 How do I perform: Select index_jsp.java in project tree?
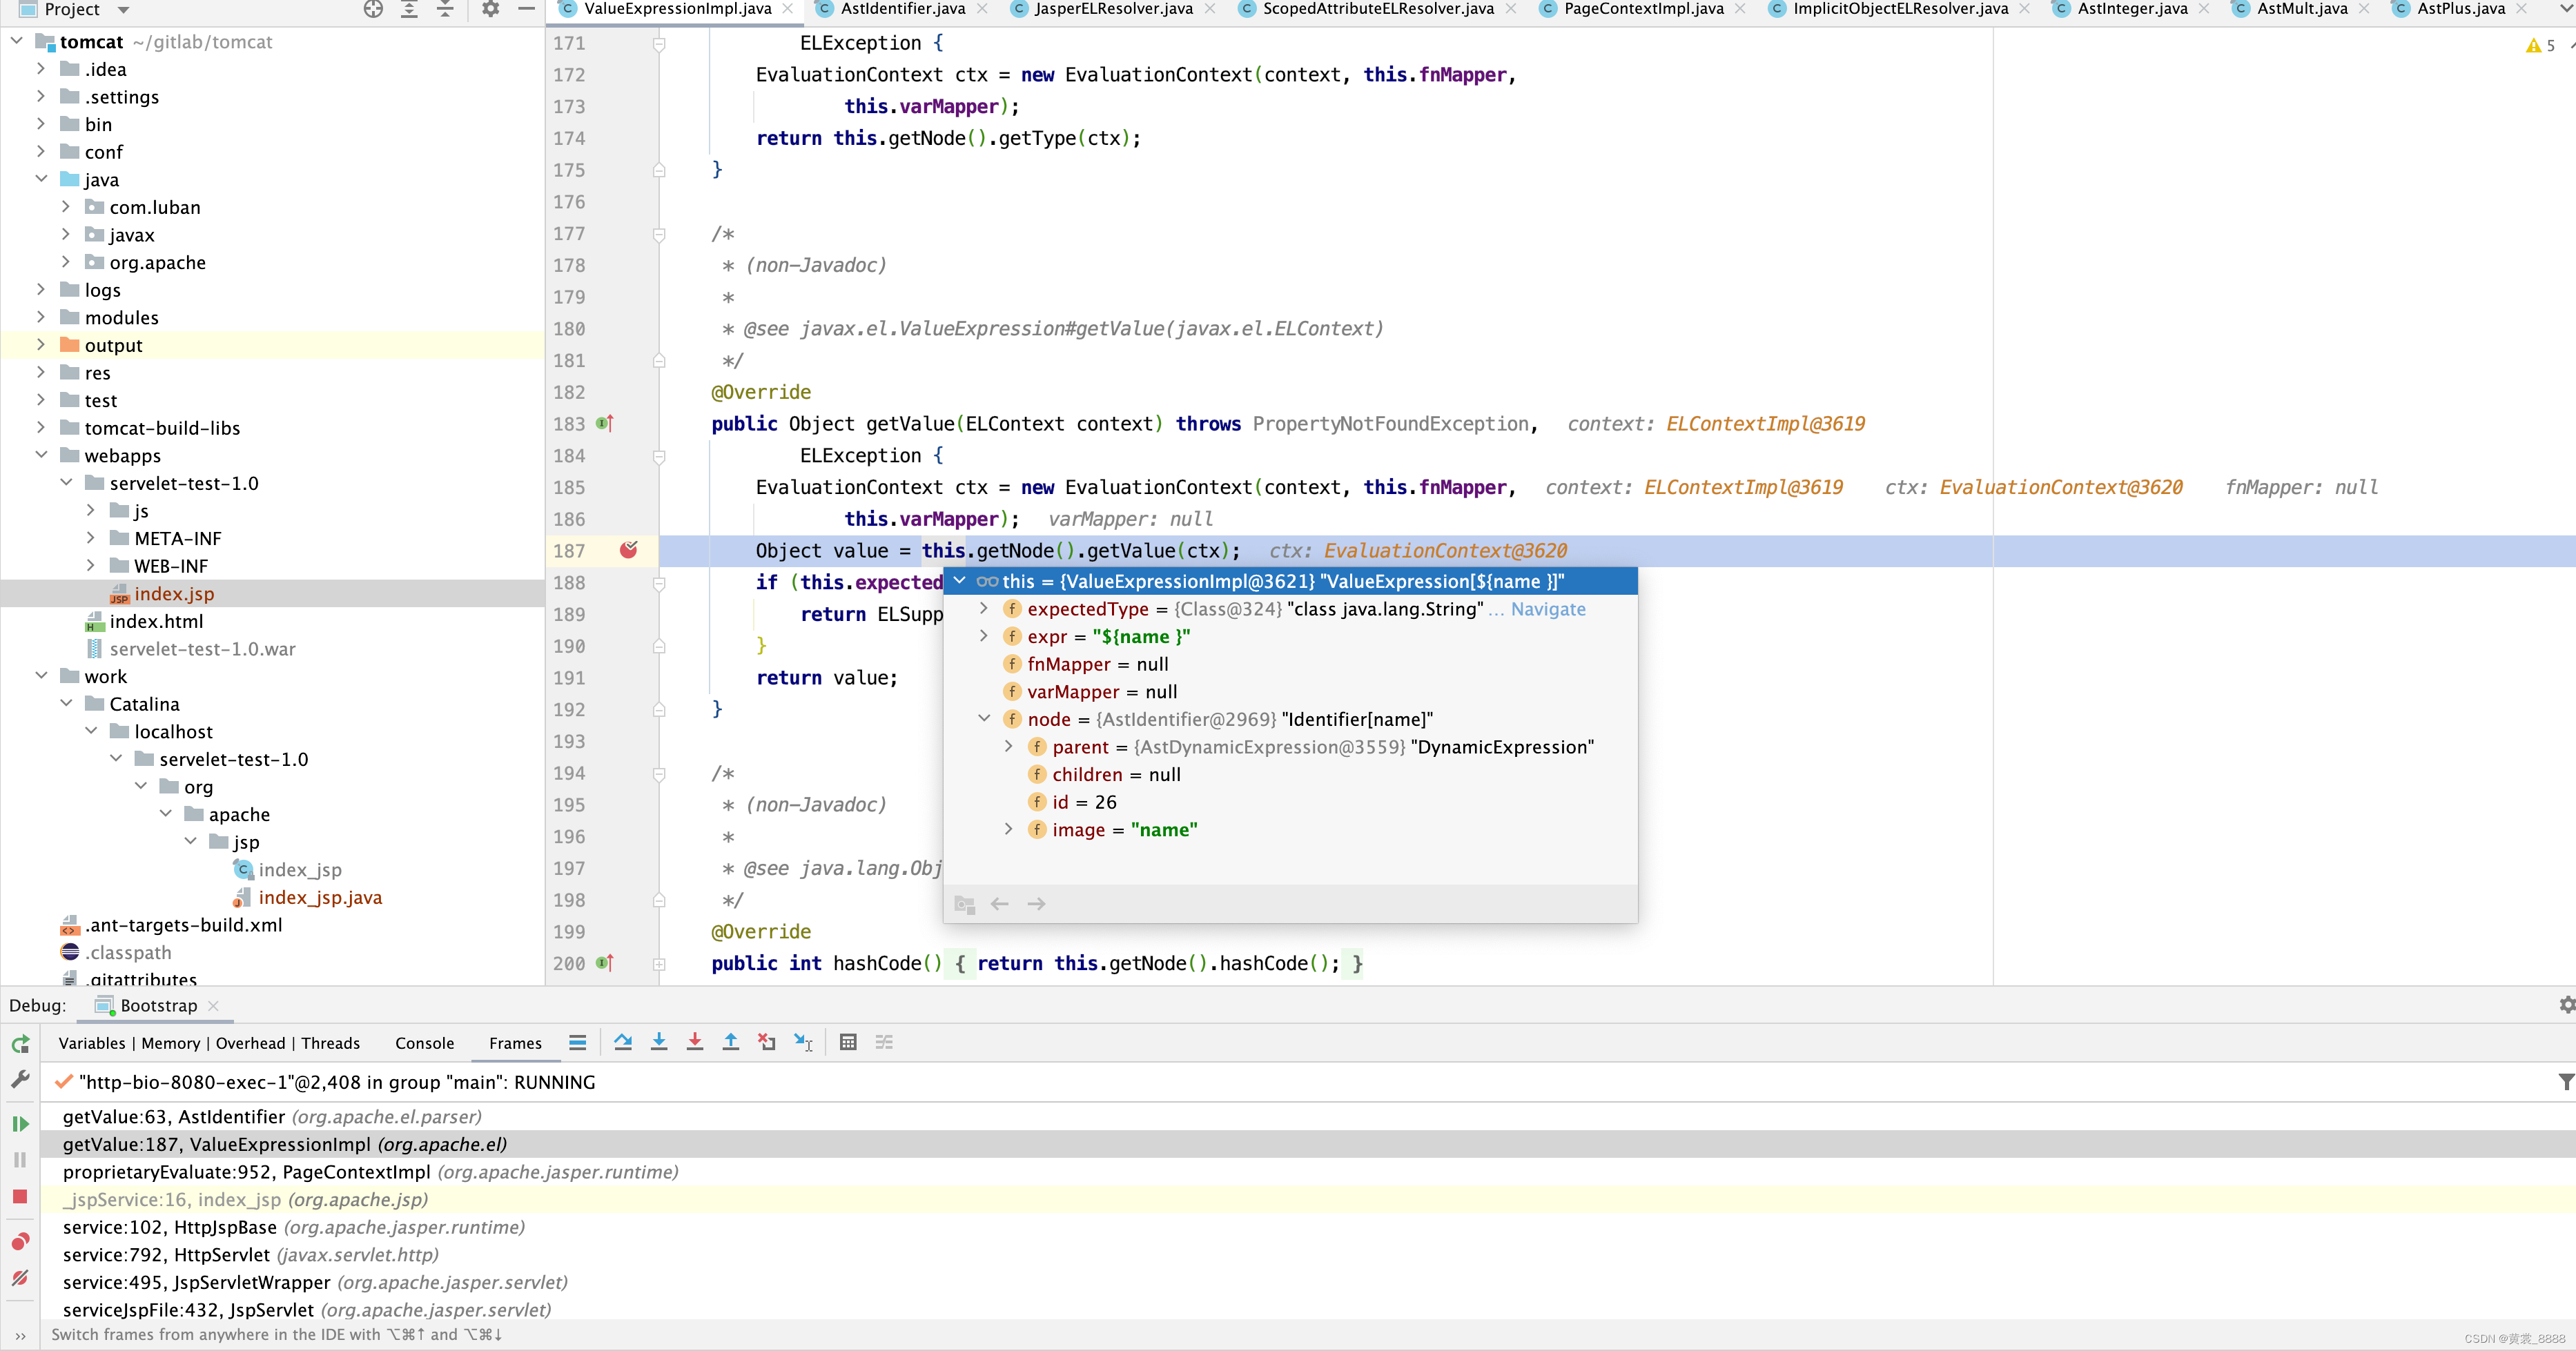[x=320, y=898]
